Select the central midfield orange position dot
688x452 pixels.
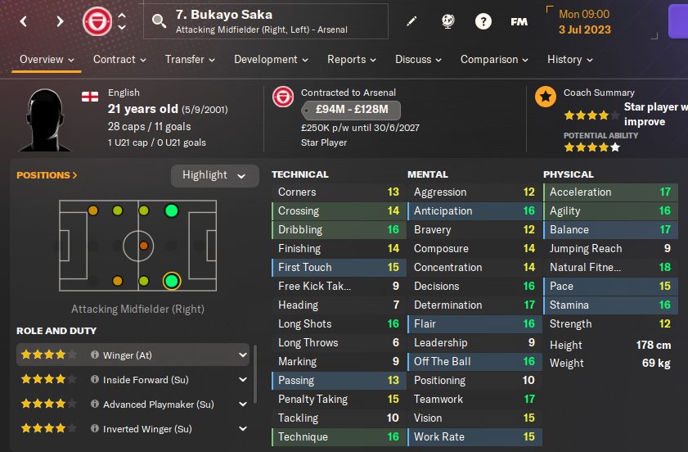(x=143, y=246)
